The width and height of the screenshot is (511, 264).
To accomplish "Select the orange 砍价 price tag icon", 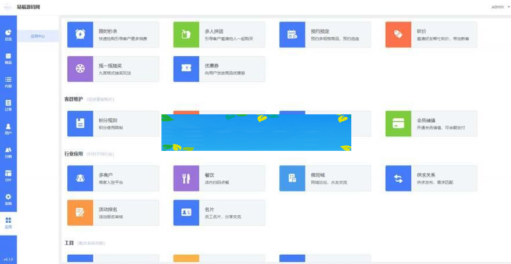I will pos(398,34).
